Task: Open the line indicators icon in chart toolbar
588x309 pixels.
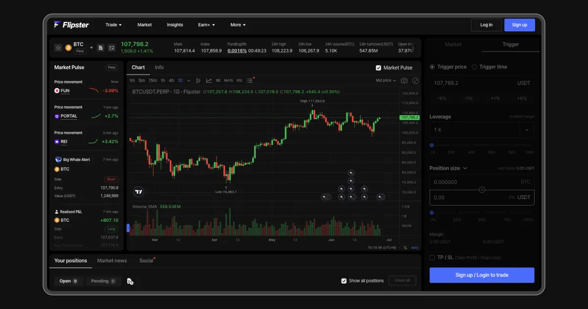Action: click(x=209, y=80)
